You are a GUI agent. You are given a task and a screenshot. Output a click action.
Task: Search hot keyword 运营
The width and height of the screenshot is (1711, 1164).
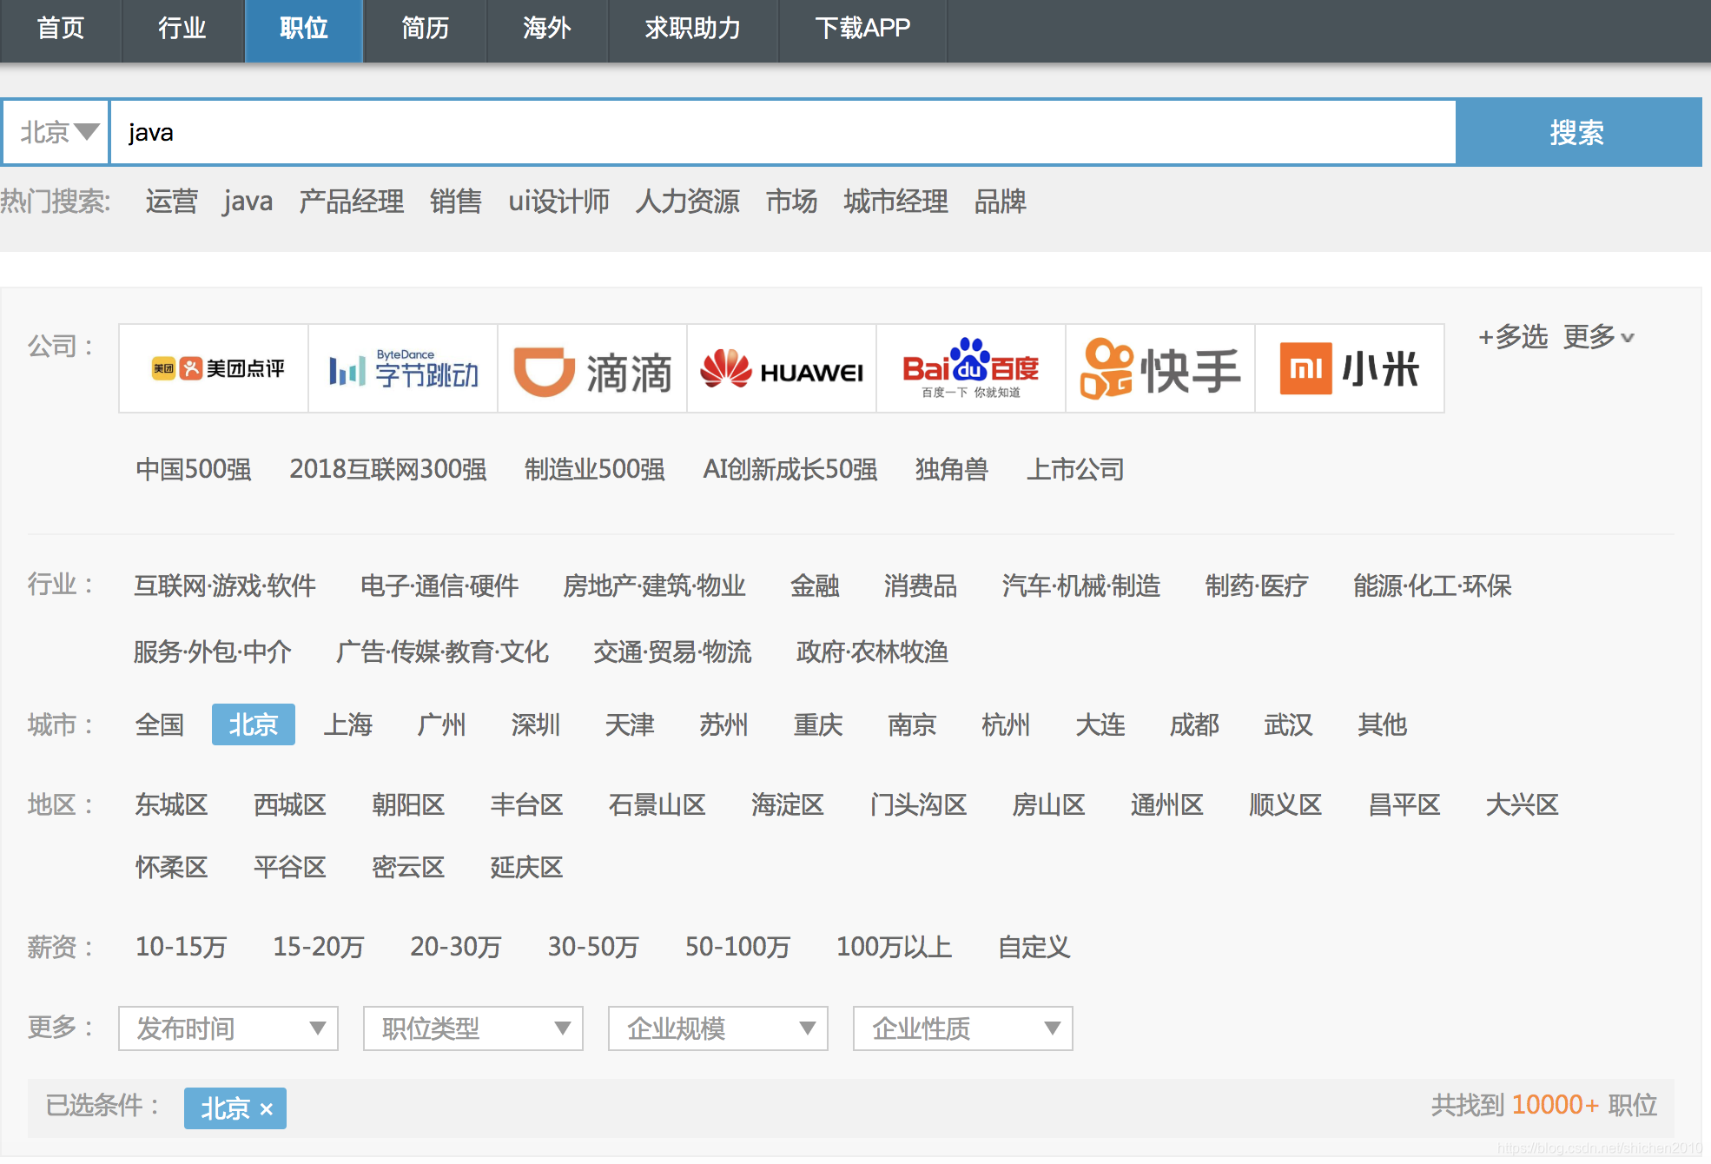click(x=172, y=202)
